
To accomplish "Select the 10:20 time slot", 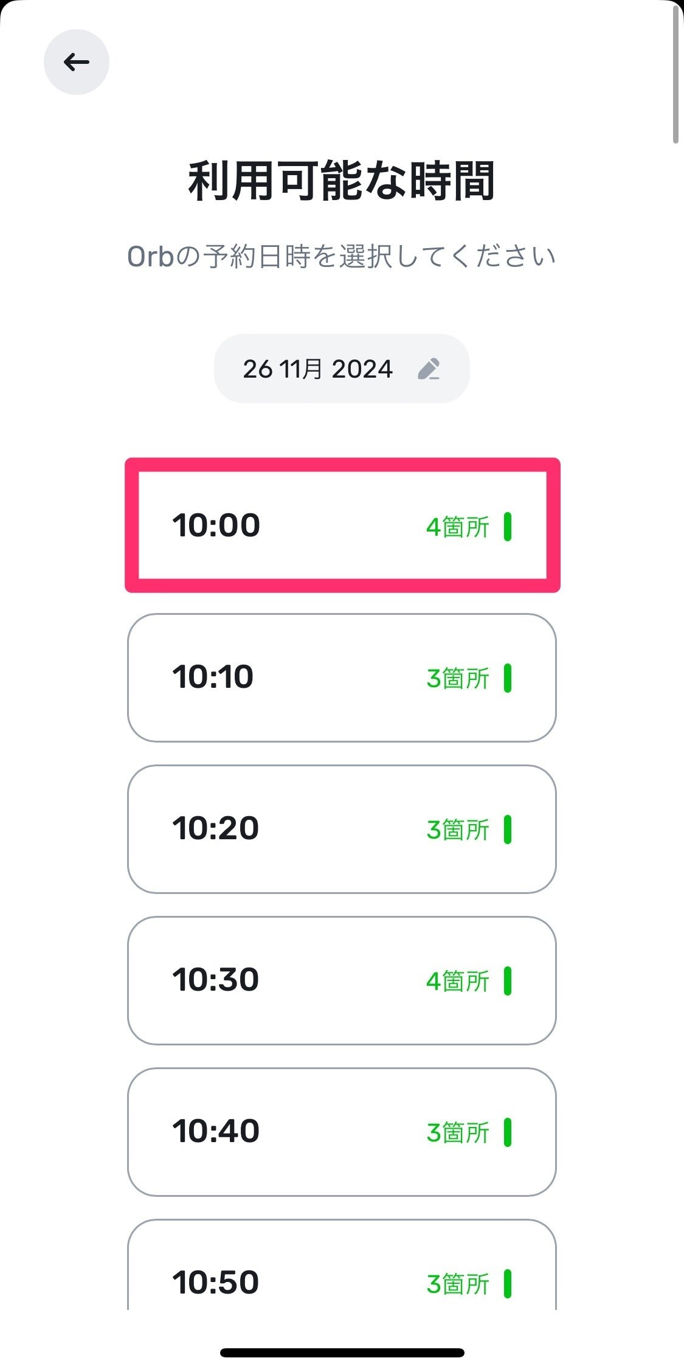I will (x=342, y=828).
